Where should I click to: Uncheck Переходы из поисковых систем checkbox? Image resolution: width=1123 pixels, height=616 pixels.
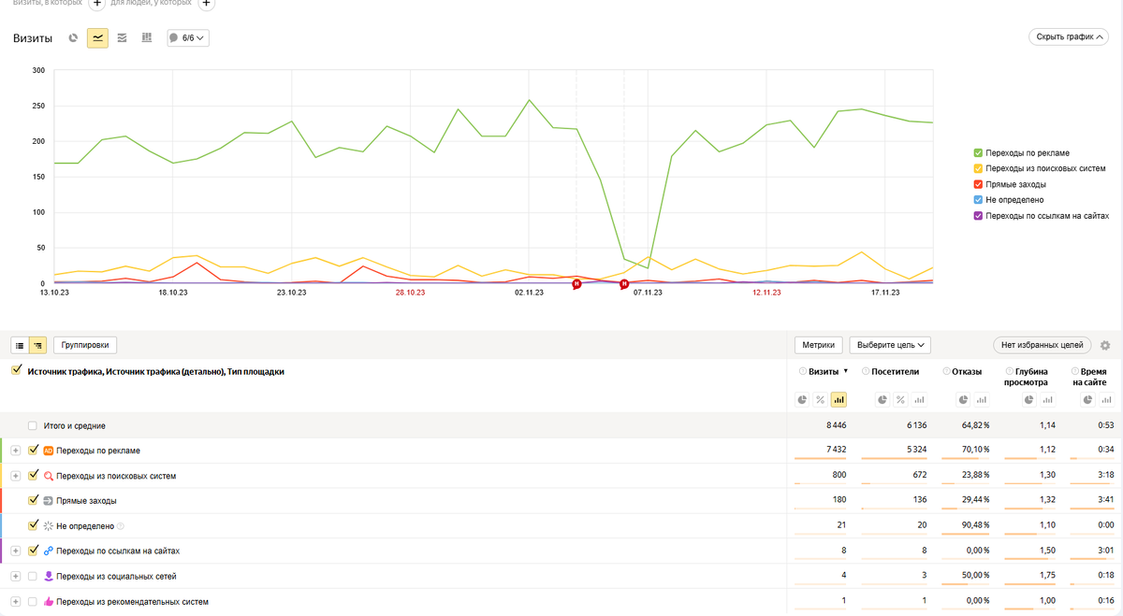pos(34,475)
